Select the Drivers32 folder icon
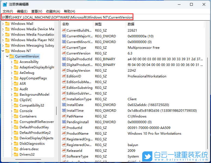Viewport: 211px width, 163px height. (16, 154)
